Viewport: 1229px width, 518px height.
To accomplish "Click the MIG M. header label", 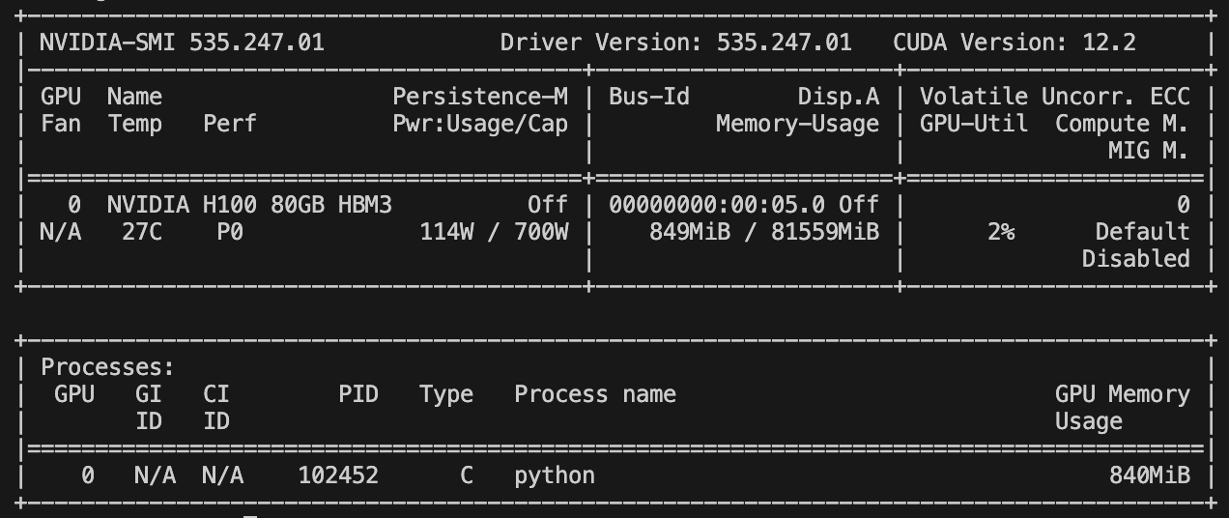I will [x=1150, y=151].
